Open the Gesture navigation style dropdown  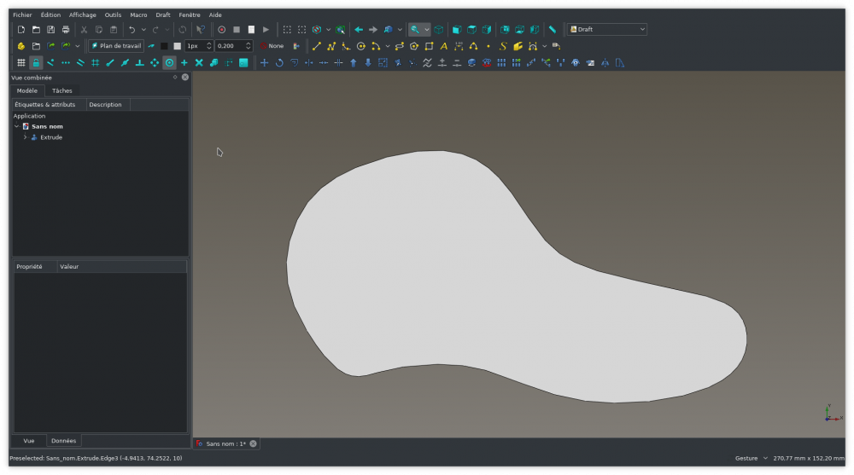tap(752, 458)
